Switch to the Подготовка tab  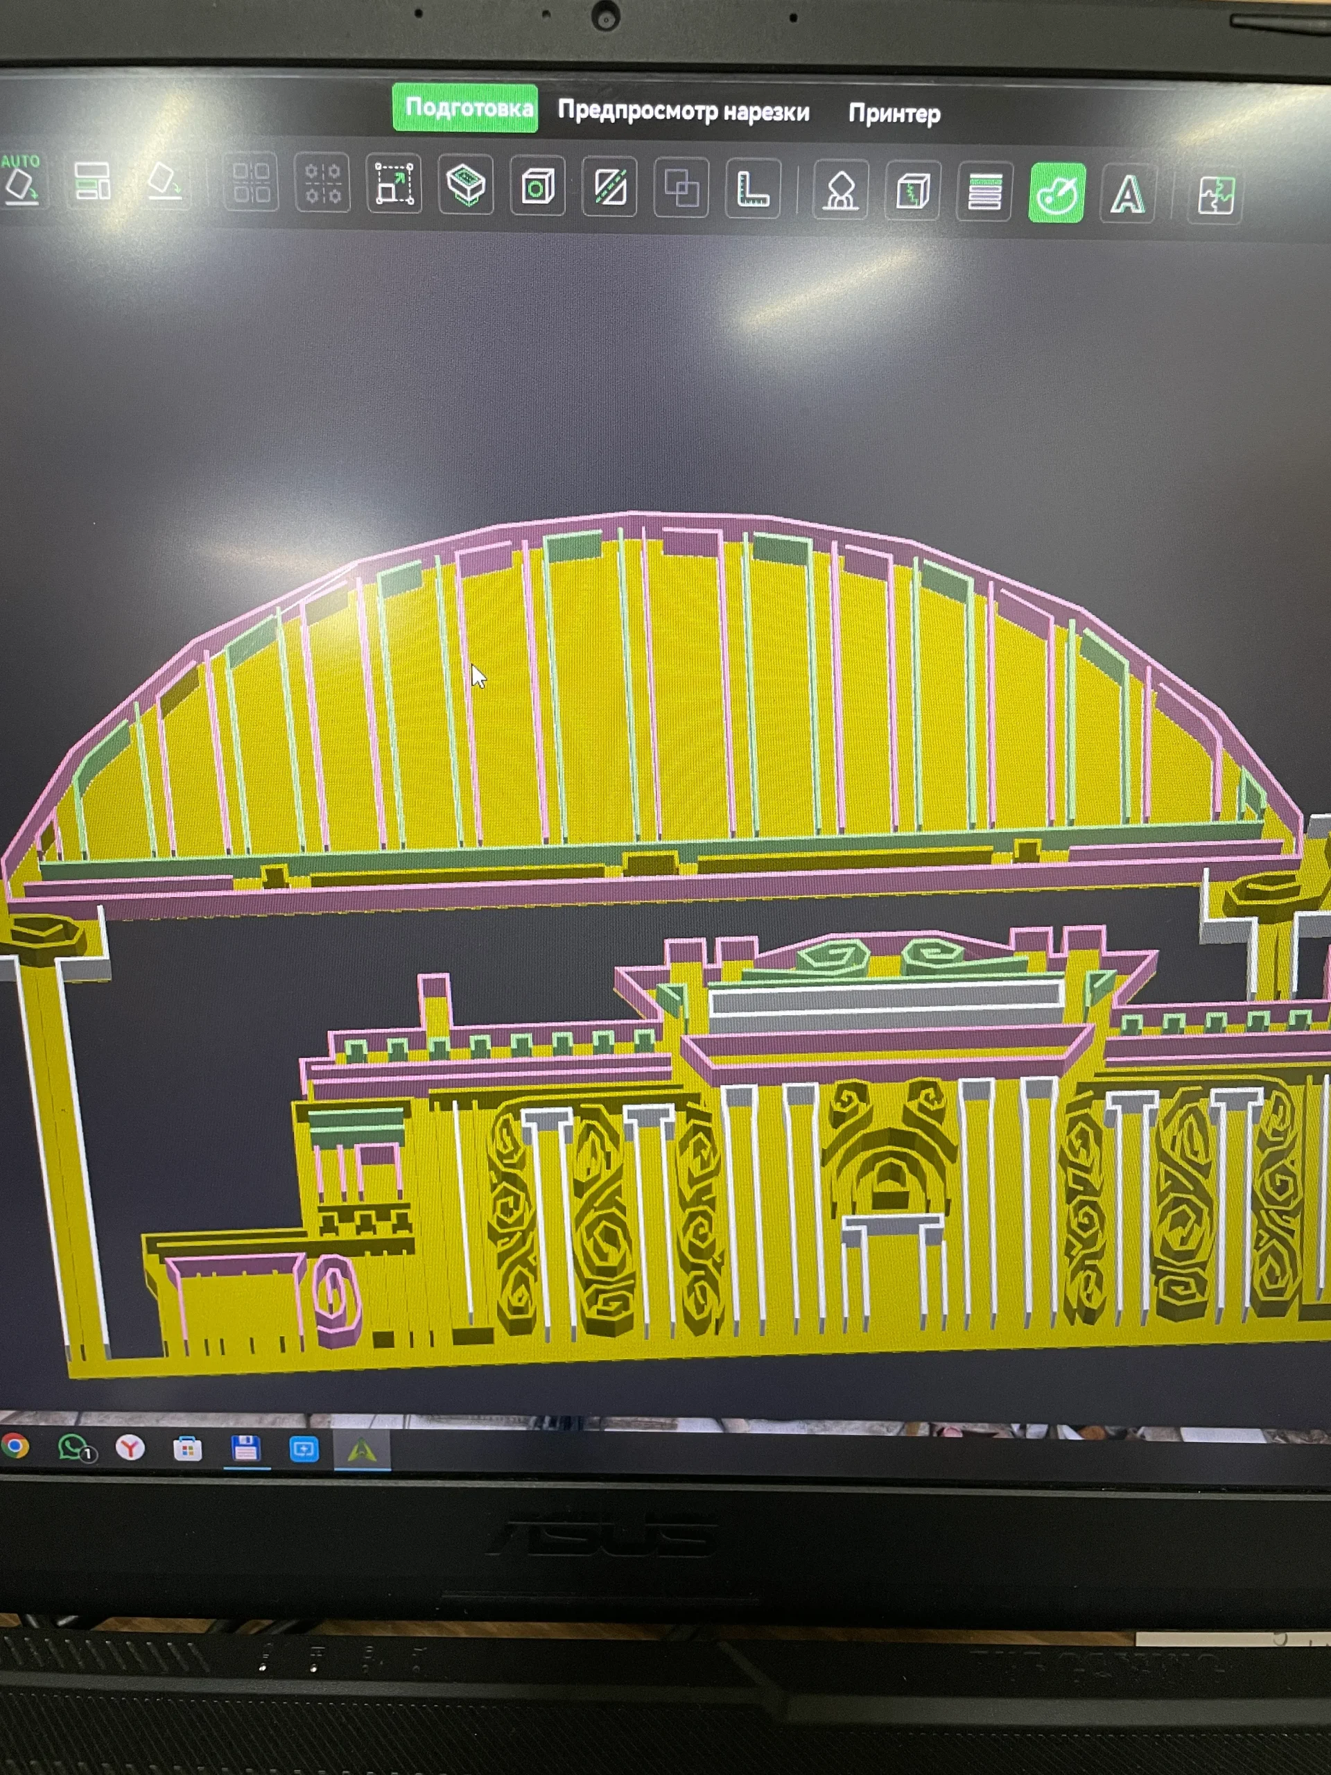(466, 108)
